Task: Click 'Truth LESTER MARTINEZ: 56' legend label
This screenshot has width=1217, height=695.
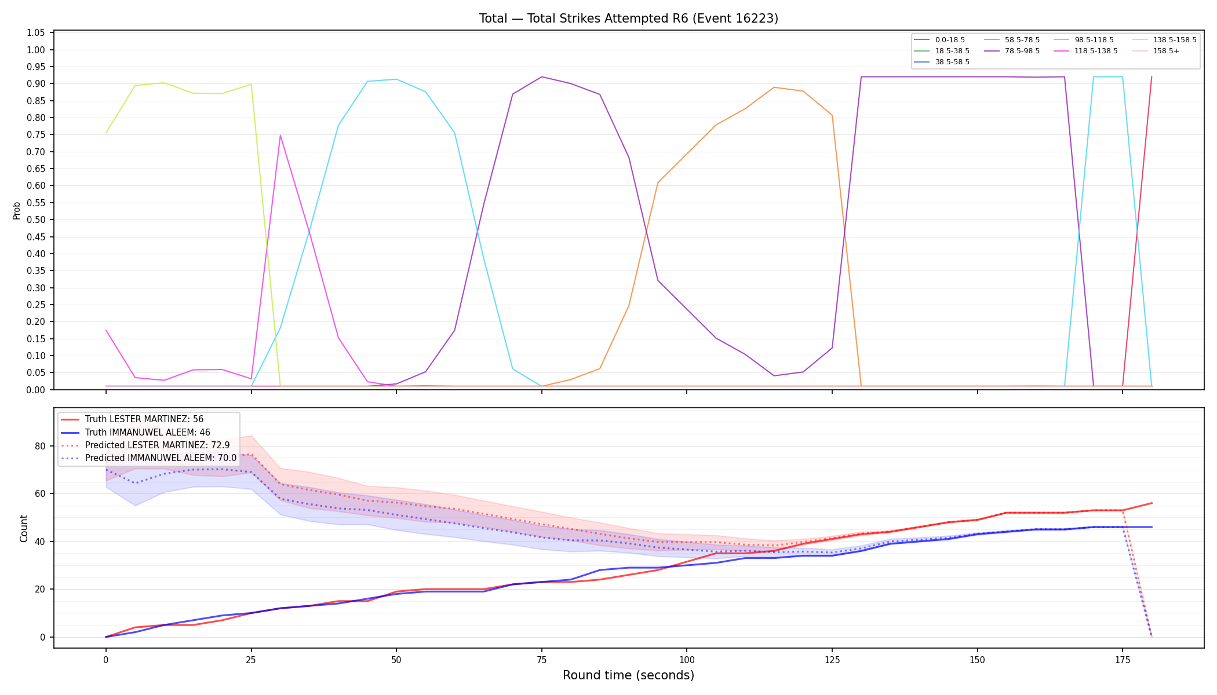Action: (144, 419)
